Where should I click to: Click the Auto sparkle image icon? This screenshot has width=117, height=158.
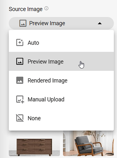[x=20, y=43]
